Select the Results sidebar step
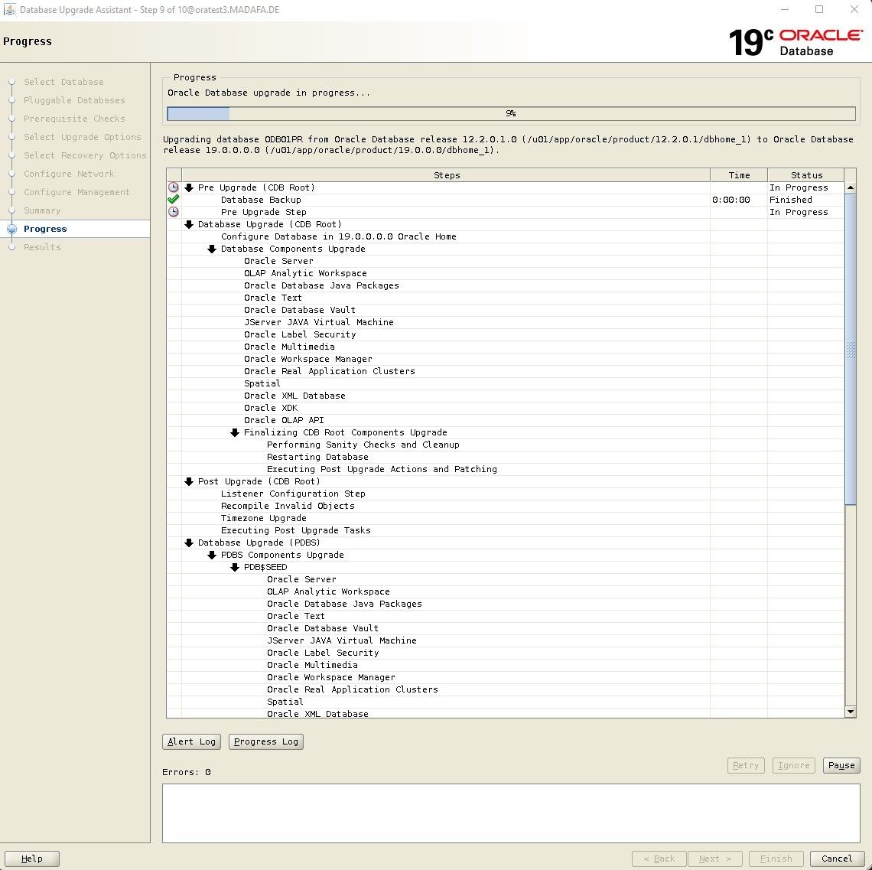Image resolution: width=872 pixels, height=870 pixels. [x=42, y=247]
